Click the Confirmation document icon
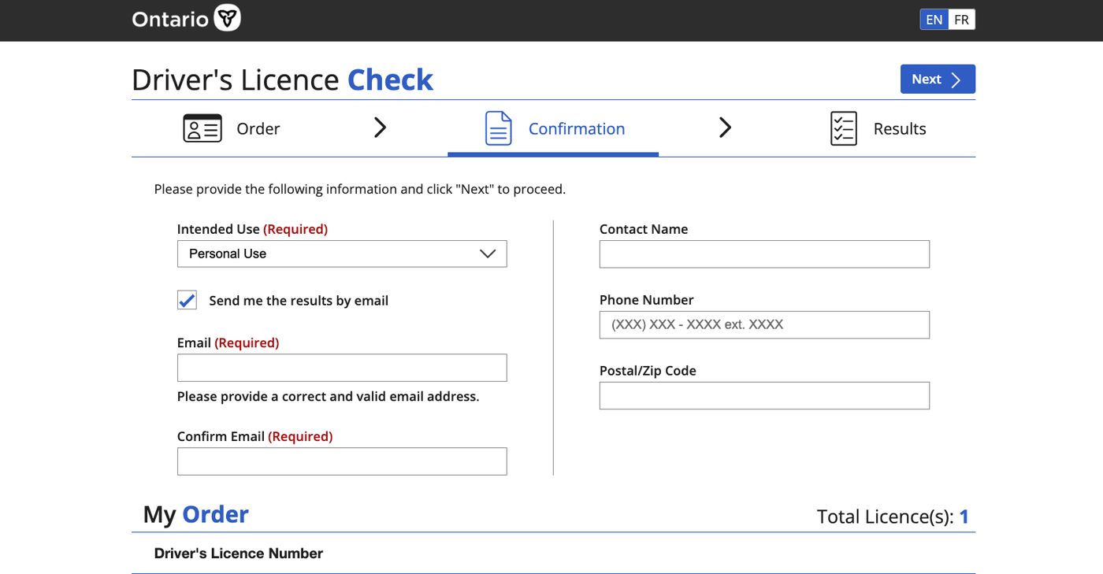 [498, 128]
